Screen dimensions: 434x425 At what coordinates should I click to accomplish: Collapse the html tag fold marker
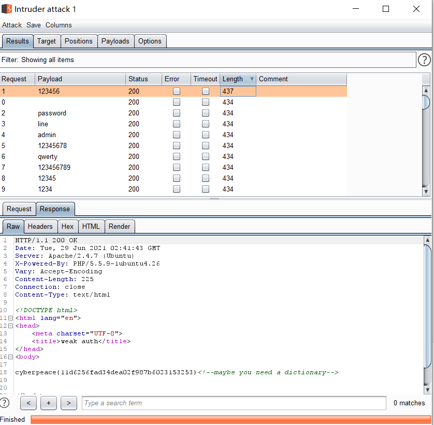(10, 318)
